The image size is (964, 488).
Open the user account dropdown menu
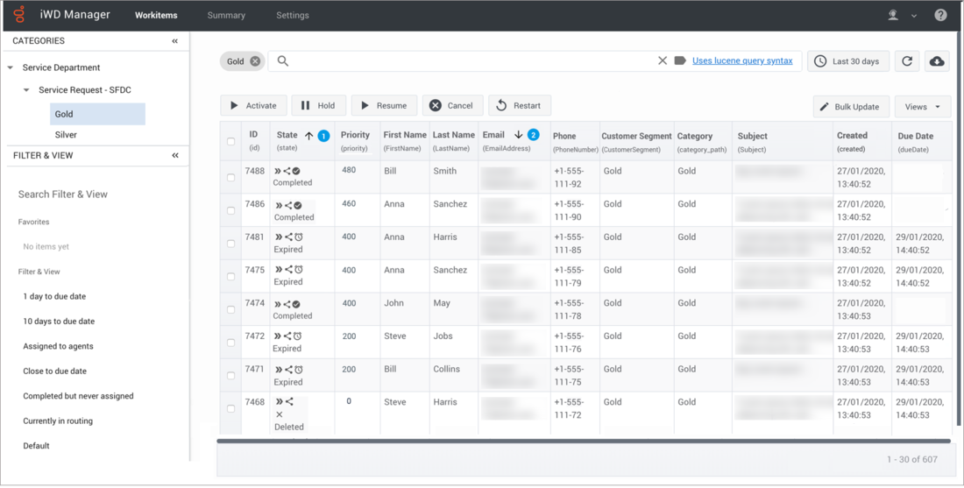pyautogui.click(x=902, y=15)
